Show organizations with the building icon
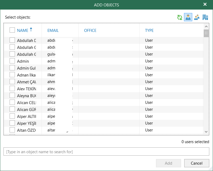Viewport: 213px width, 171px height. click(205, 17)
